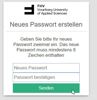
Task: Click the black FHV logo symbol
Action: [x=29, y=10]
